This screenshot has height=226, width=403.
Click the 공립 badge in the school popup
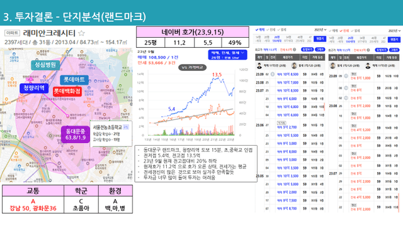click(126, 127)
